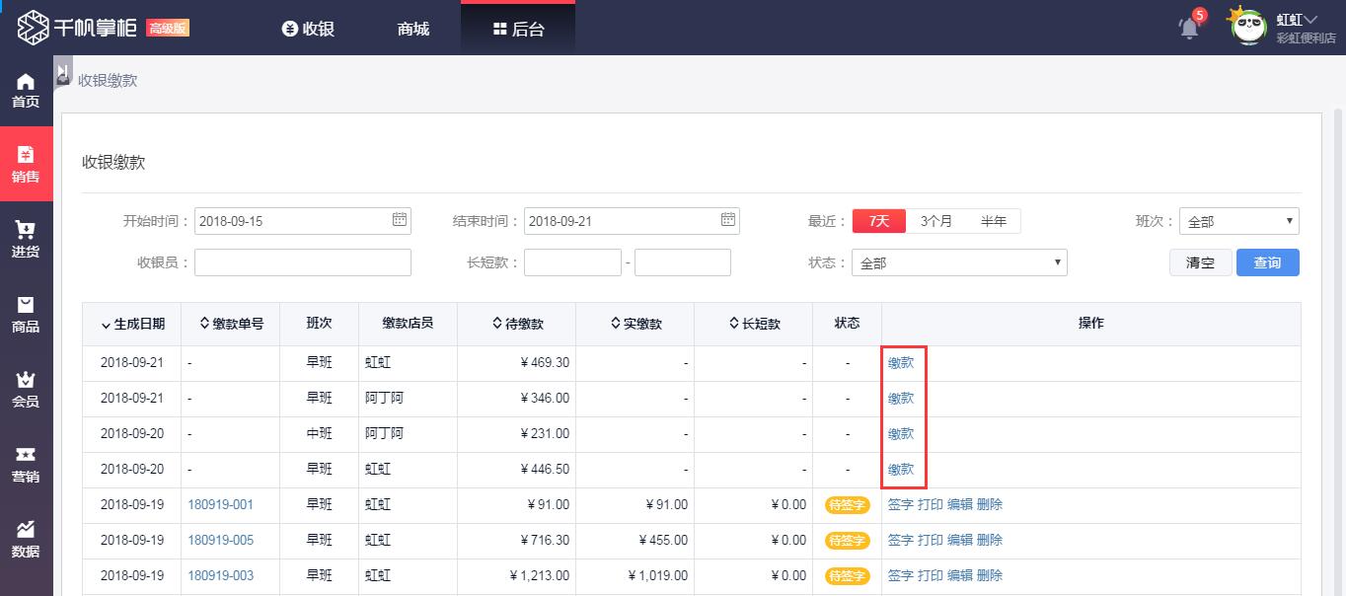Select the 会员 members icon in sidebar
Image resolution: width=1346 pixels, height=596 pixels.
click(27, 389)
